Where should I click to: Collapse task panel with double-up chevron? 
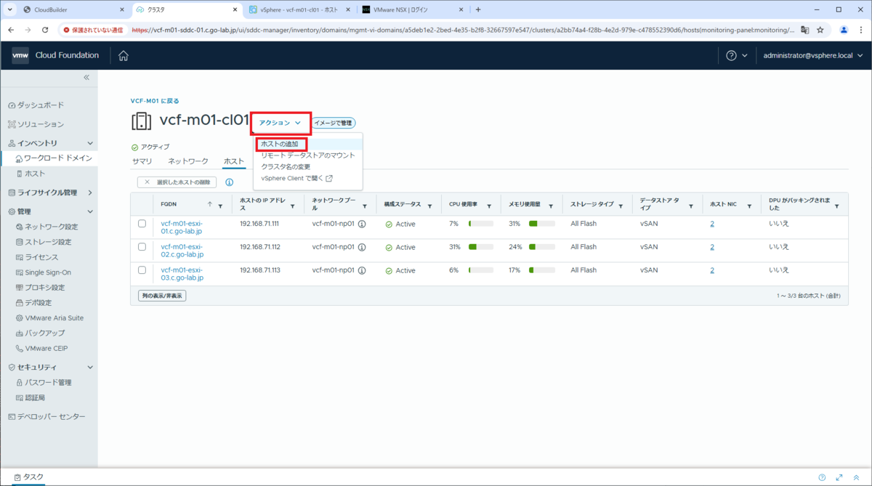click(x=856, y=477)
